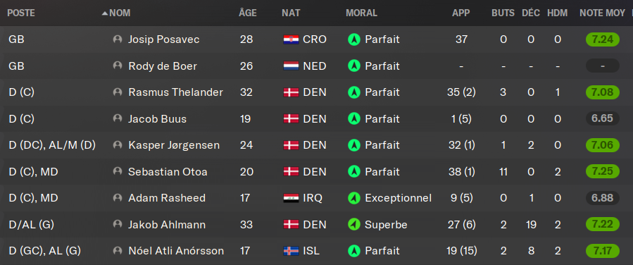The image size is (633, 265).
Task: Click Rasmus Thelander's Denmark flag icon
Action: coord(291,92)
